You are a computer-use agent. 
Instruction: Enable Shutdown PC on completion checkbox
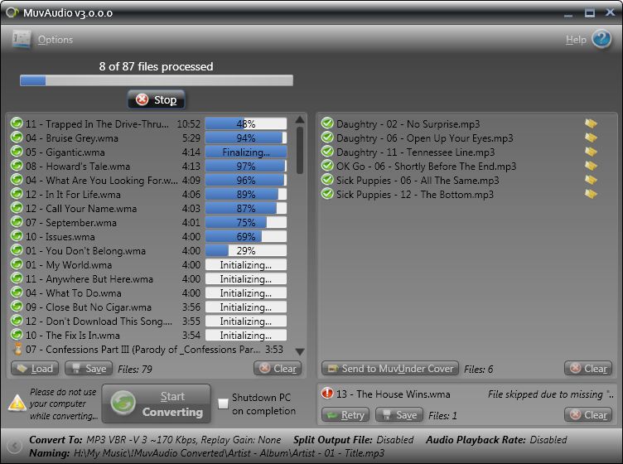(x=224, y=404)
